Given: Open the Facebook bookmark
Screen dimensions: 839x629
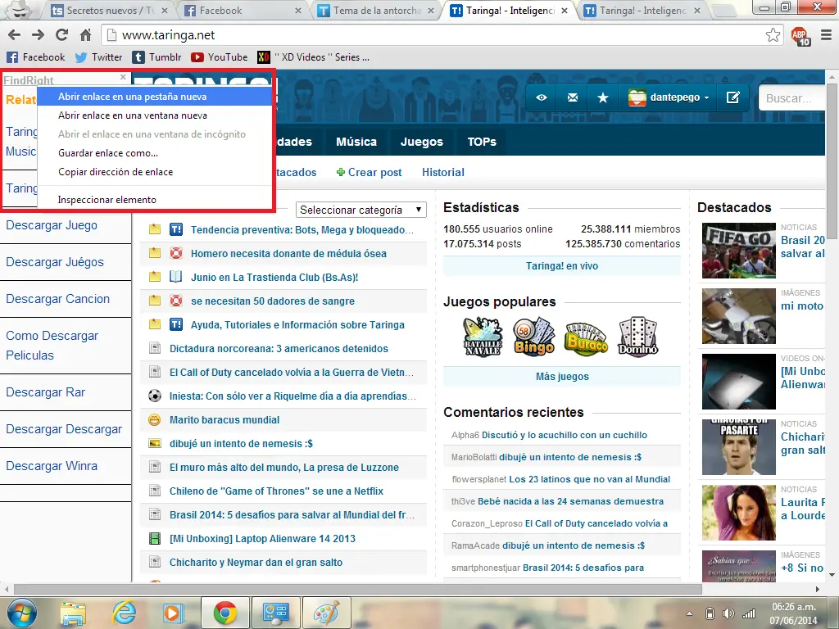Looking at the screenshot, I should pos(35,57).
